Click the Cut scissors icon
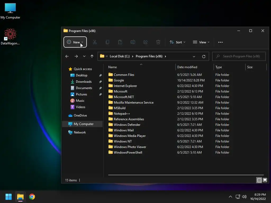The width and height of the screenshot is (271, 203). coord(95,42)
